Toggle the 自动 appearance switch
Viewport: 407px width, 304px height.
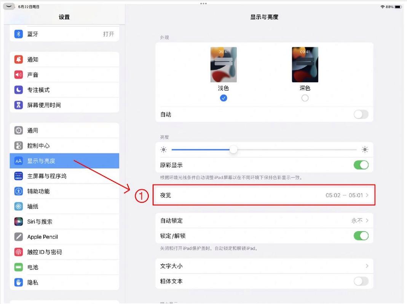click(361, 114)
